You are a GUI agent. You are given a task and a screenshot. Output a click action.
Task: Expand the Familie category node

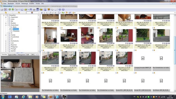[x=6, y=35]
